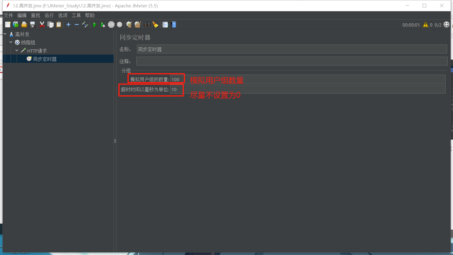Stop the running test with Stop icon
The height and width of the screenshot is (255, 453).
pos(111,25)
